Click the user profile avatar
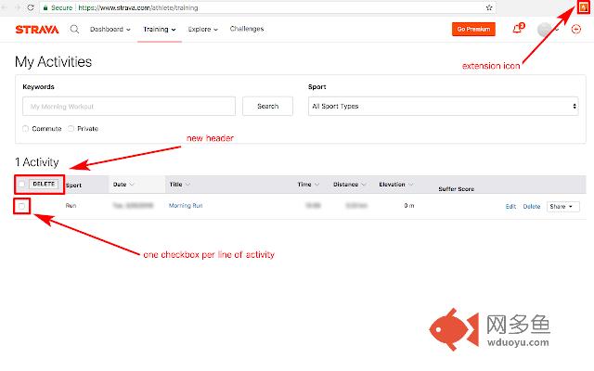This screenshot has height=371, width=594. (545, 30)
